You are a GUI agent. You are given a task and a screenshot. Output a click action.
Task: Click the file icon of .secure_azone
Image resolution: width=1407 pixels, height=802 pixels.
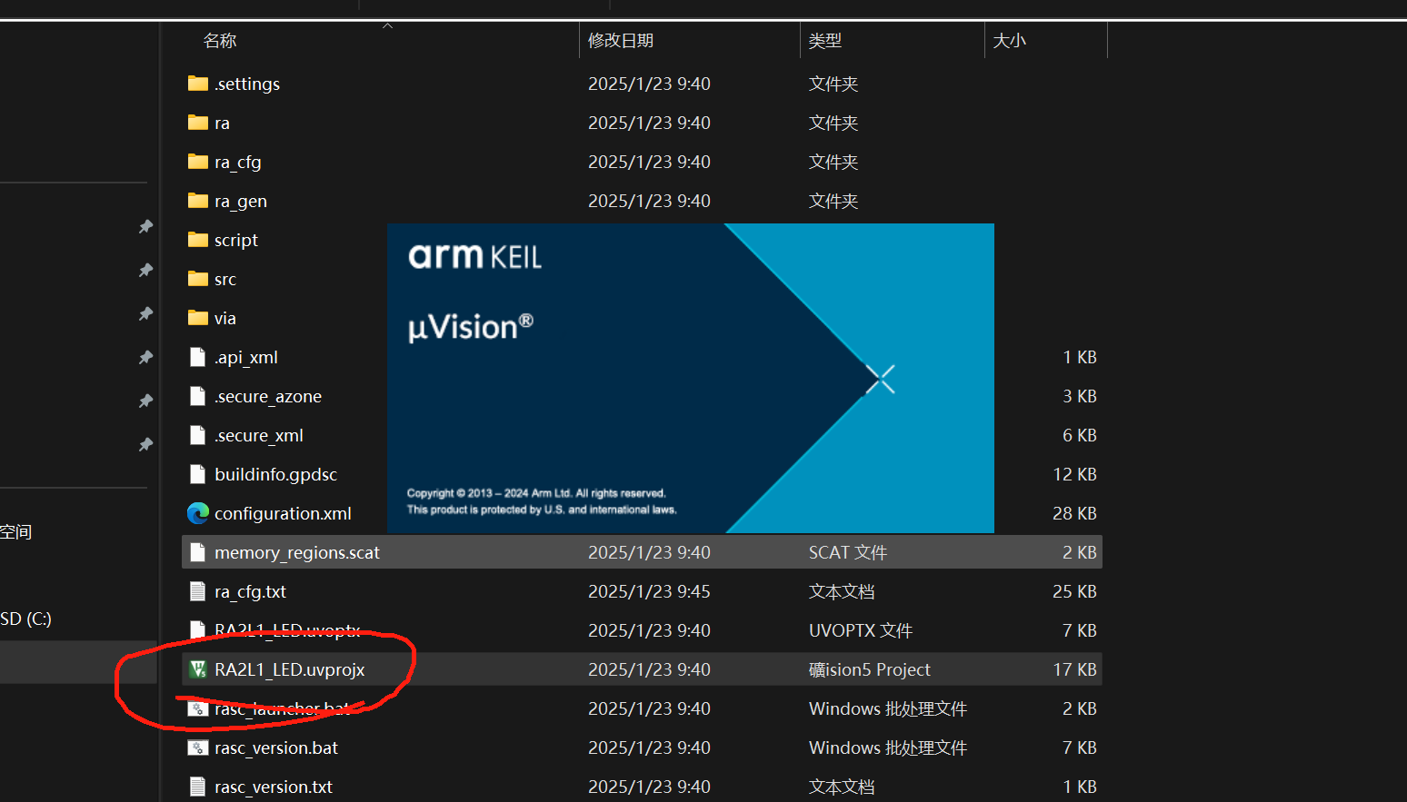197,396
